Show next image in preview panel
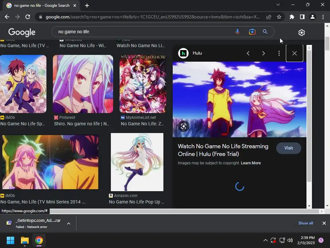Screen dimensions: 330x248 [264, 53]
